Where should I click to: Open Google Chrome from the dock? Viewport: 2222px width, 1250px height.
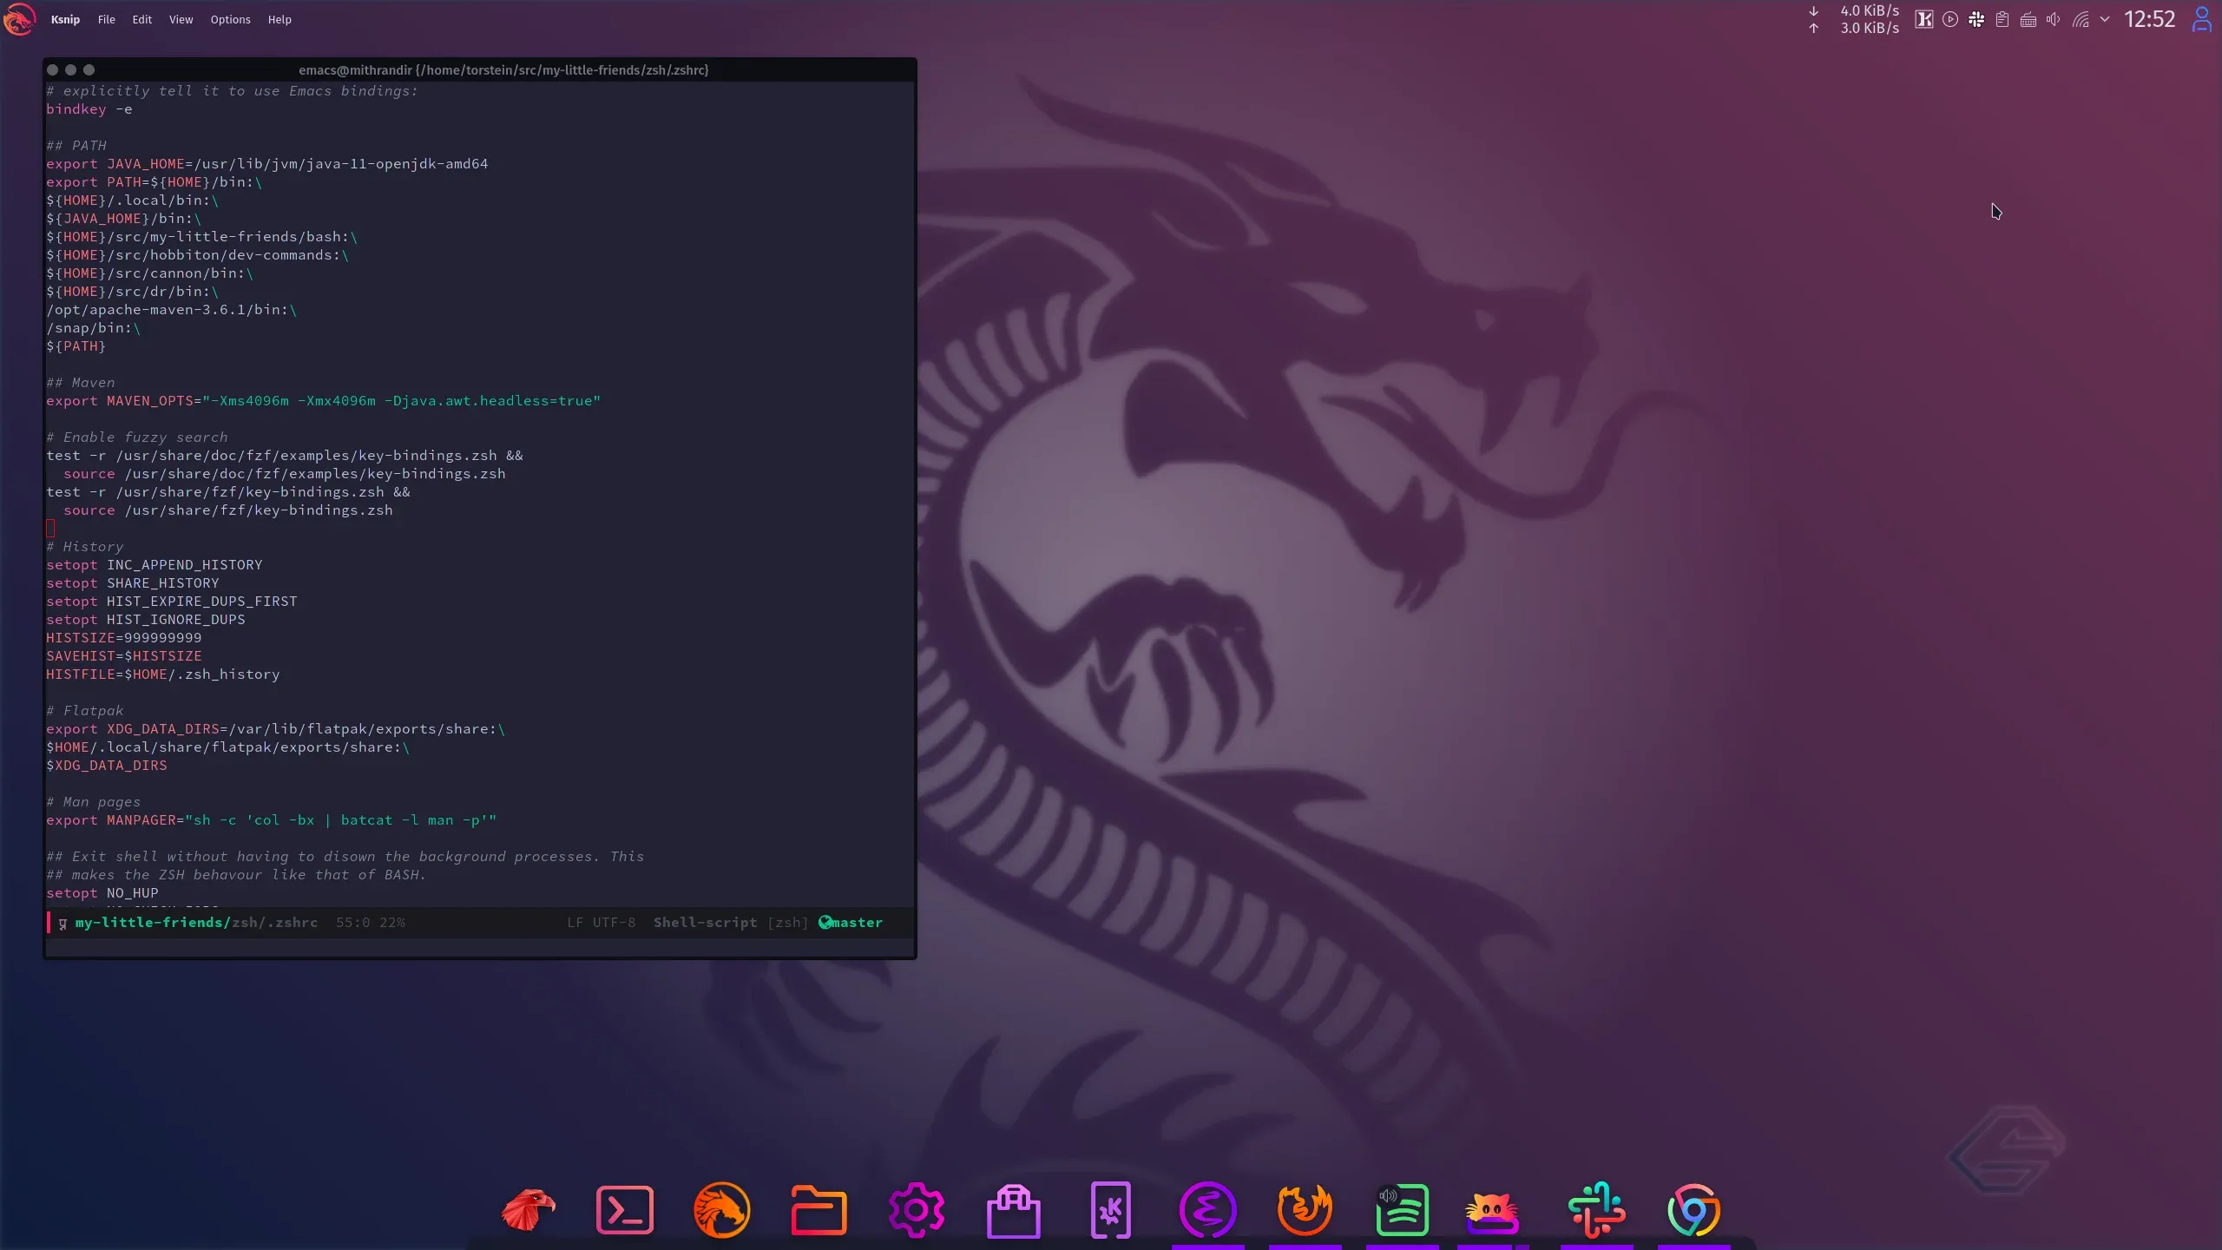(1693, 1209)
